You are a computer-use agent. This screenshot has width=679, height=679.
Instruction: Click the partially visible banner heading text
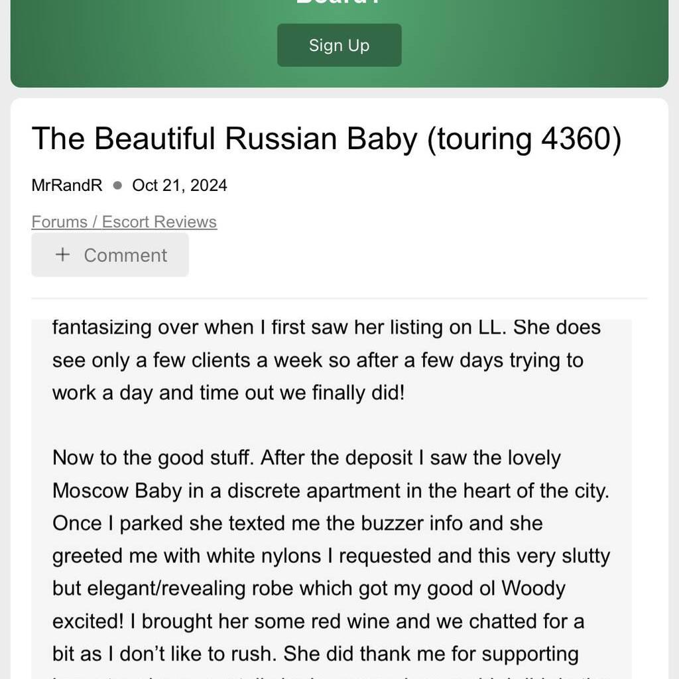click(x=339, y=2)
